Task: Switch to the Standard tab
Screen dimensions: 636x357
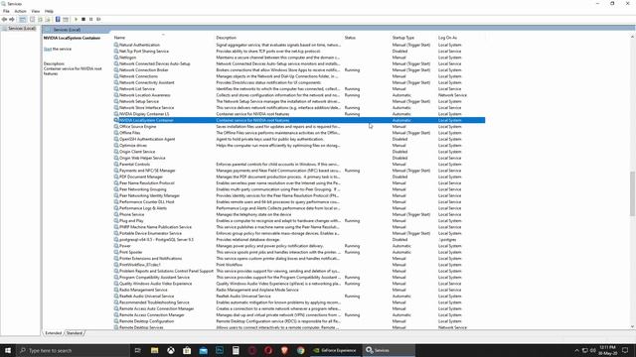Action: click(x=75, y=333)
